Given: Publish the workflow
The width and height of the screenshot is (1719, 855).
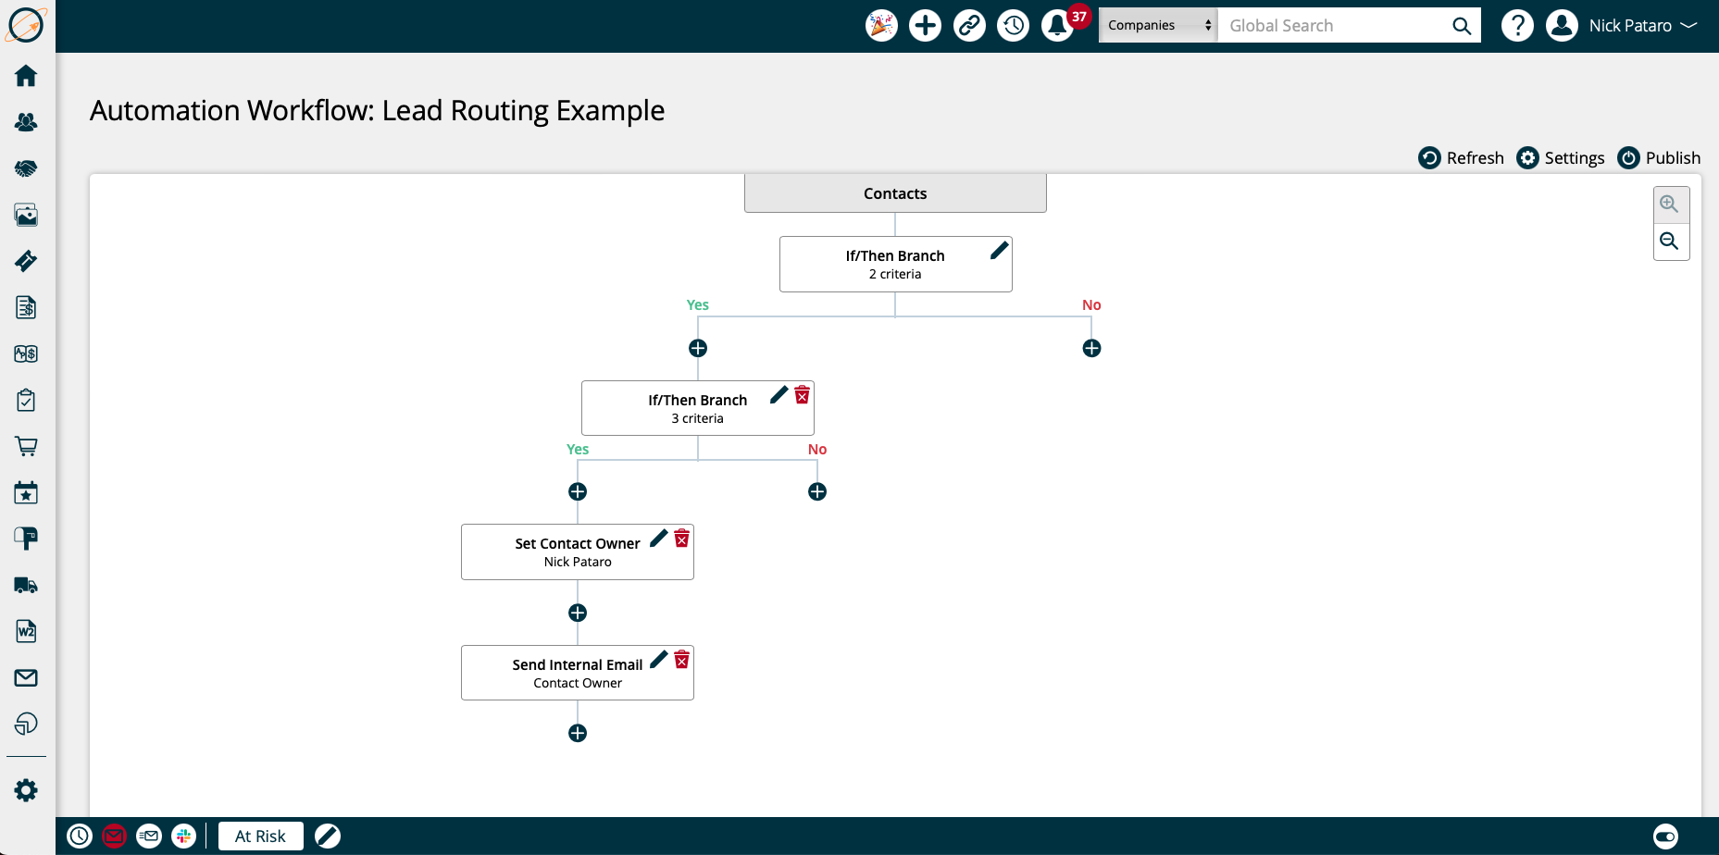Looking at the screenshot, I should tap(1659, 158).
